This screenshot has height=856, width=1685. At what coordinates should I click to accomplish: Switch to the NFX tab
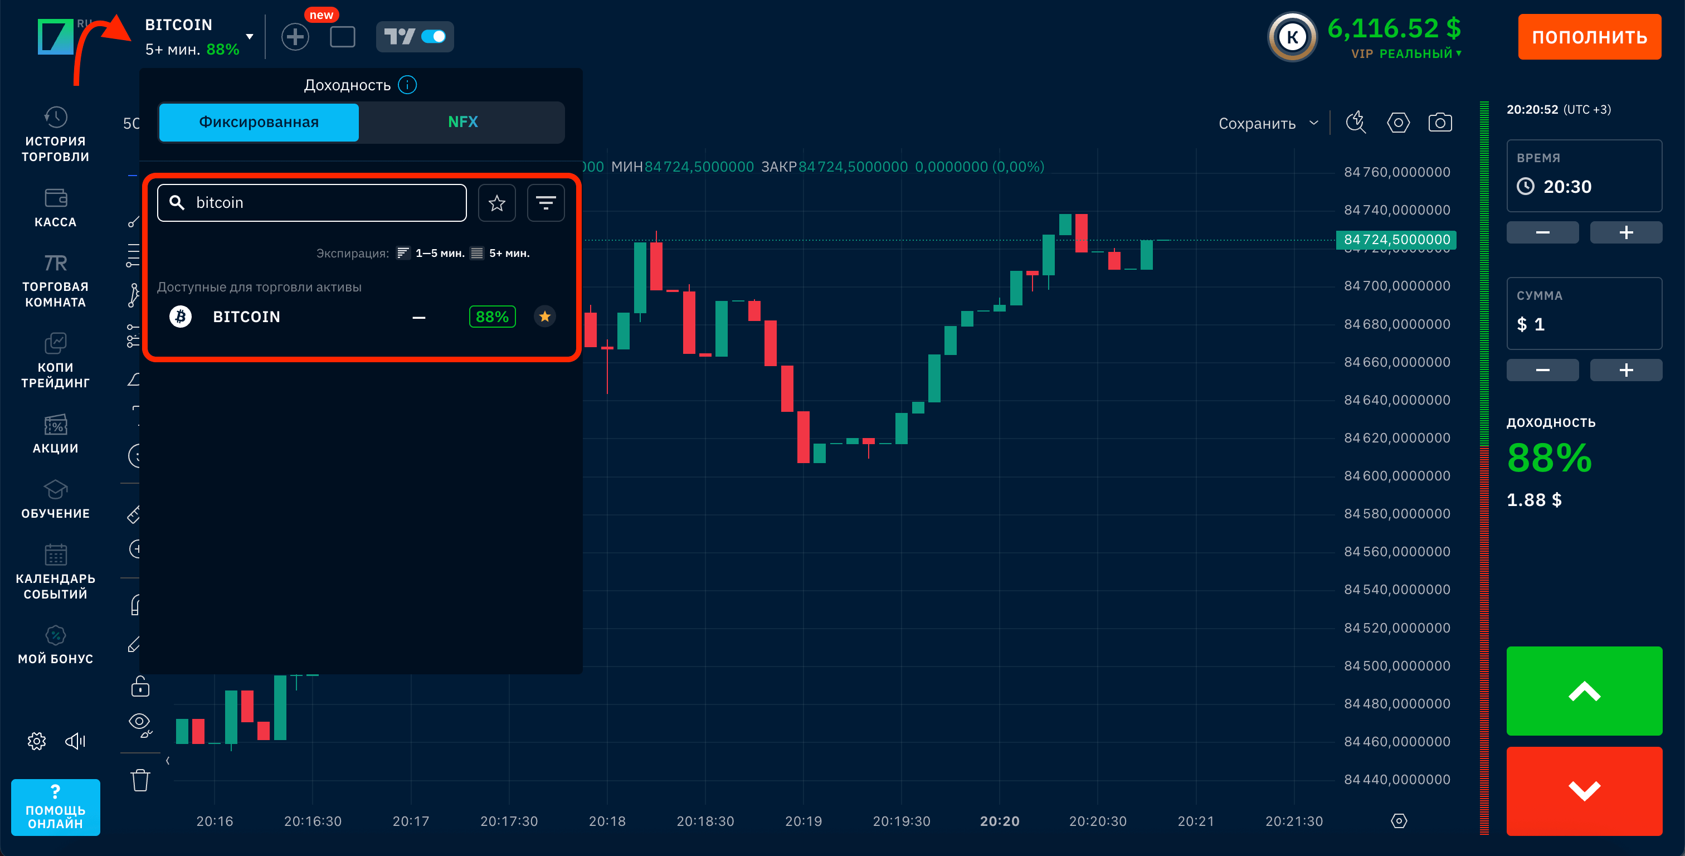point(462,121)
